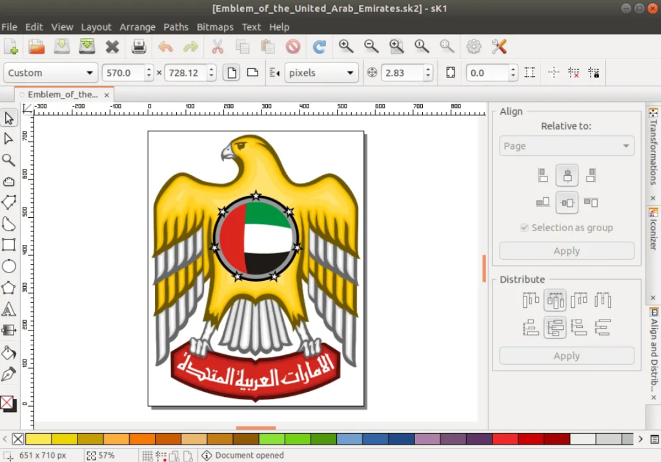Increase the 2.83 jump value stepper
Screen dimensions: 661x462
coord(428,68)
